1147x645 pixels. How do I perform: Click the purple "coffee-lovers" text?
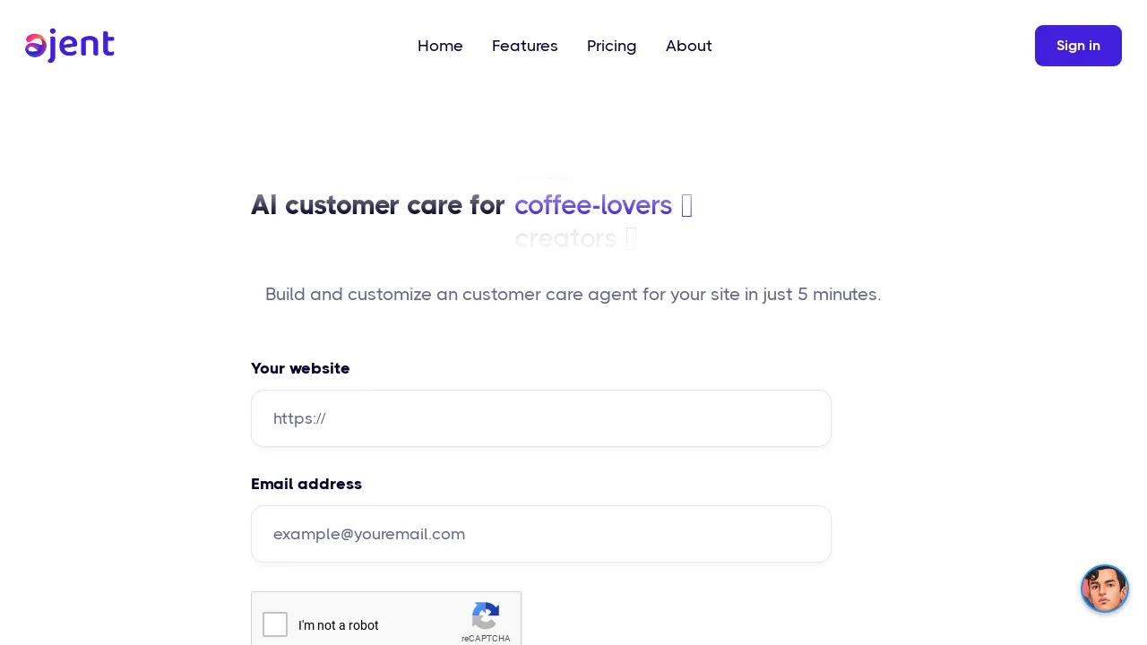click(x=593, y=205)
